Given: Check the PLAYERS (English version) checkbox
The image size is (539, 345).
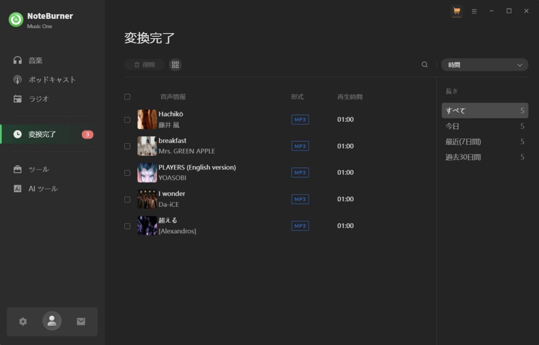Looking at the screenshot, I should click(127, 173).
